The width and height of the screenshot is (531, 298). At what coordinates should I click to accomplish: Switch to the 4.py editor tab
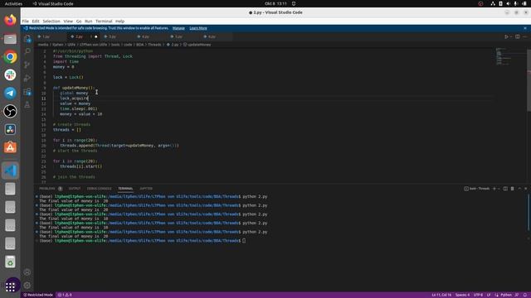point(149,36)
